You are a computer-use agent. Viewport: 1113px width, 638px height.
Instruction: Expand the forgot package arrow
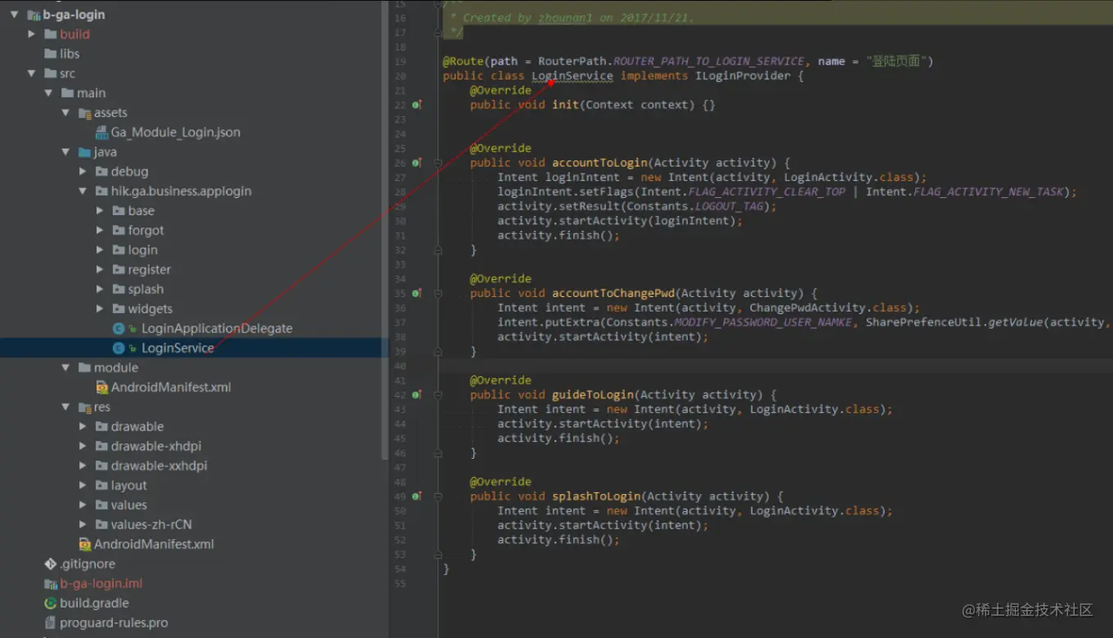pos(100,231)
